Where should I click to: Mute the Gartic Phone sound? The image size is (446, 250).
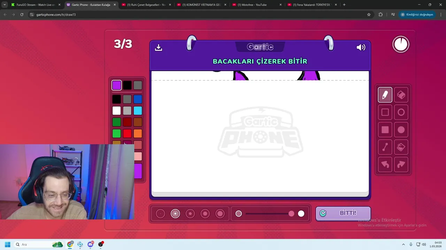[361, 47]
